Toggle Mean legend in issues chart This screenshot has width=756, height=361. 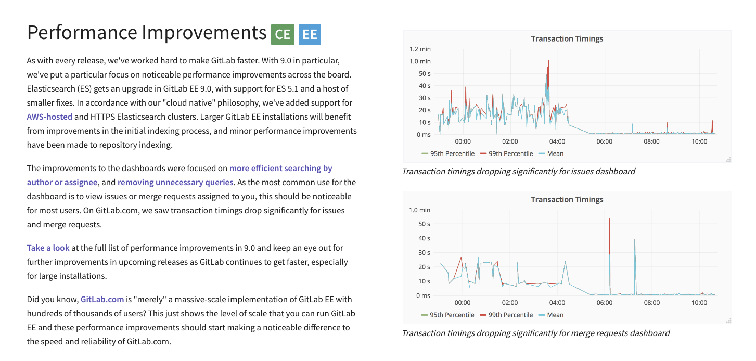[x=551, y=153]
